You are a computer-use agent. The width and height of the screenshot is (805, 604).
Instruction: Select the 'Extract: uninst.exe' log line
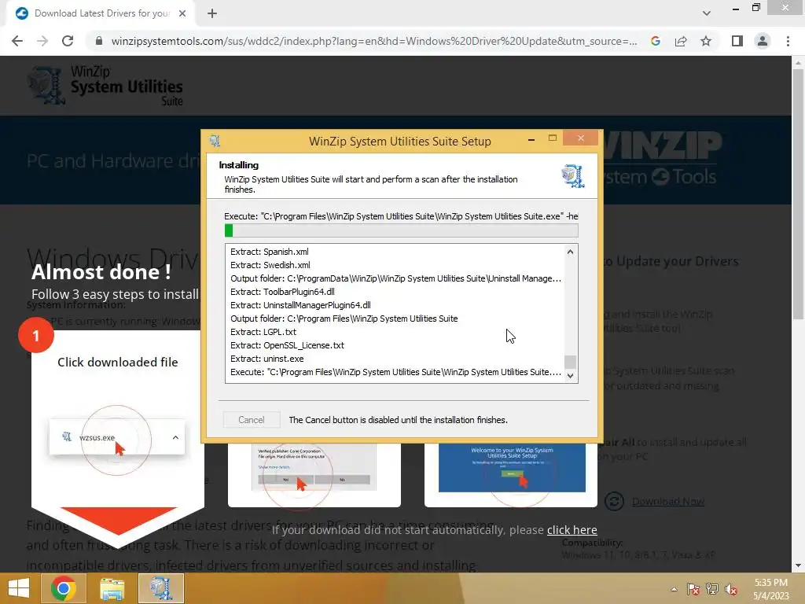click(267, 359)
